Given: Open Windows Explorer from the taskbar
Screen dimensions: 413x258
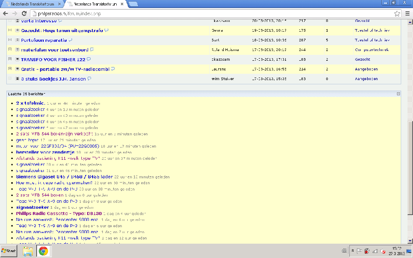Looking at the screenshot, I should [28, 251].
